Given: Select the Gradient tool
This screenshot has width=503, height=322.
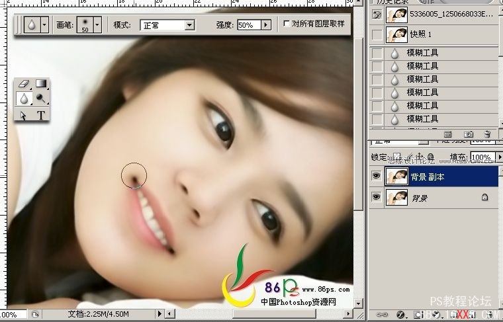Looking at the screenshot, I should pyautogui.click(x=41, y=84).
